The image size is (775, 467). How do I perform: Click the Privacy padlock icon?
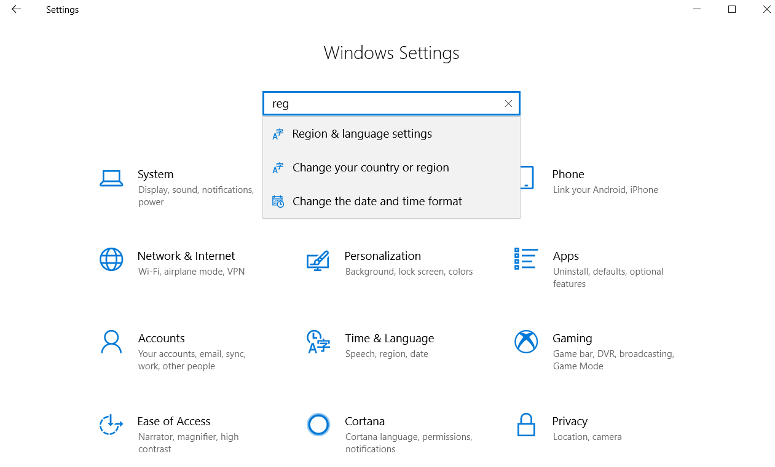point(526,424)
